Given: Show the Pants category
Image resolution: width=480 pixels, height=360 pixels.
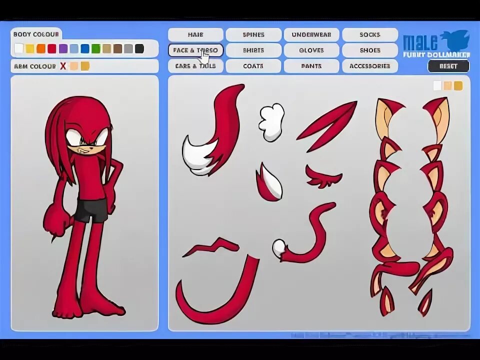Looking at the screenshot, I should click(311, 66).
